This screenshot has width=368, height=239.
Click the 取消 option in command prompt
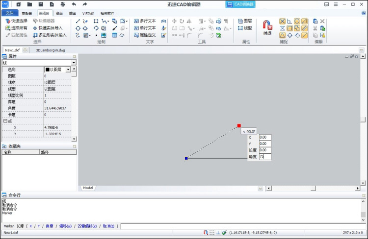[x=108, y=226]
